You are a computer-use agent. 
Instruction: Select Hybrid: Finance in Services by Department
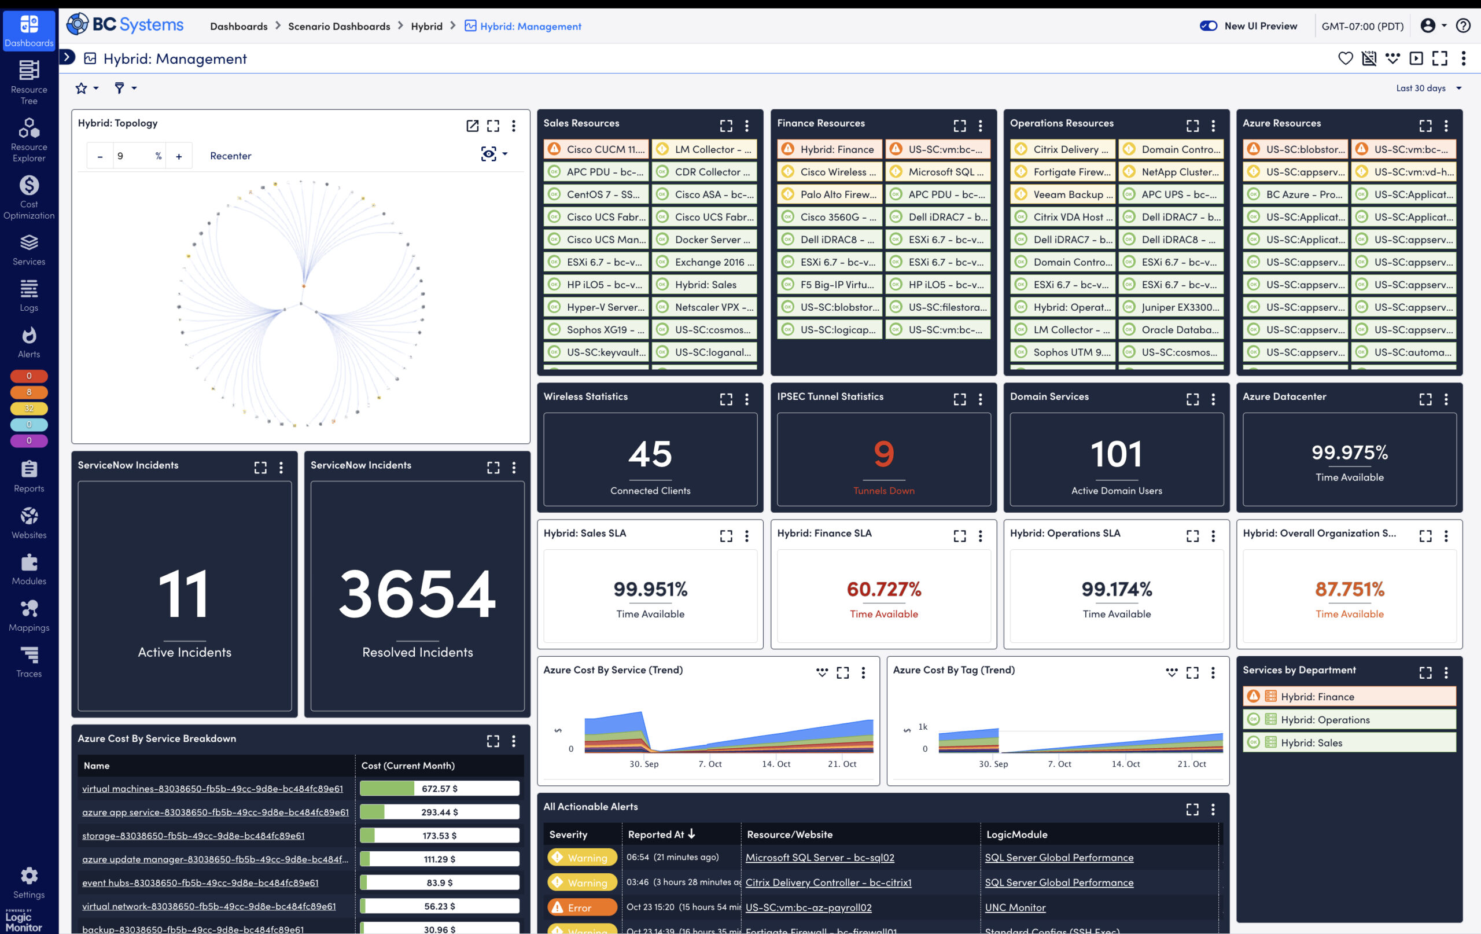coord(1349,697)
